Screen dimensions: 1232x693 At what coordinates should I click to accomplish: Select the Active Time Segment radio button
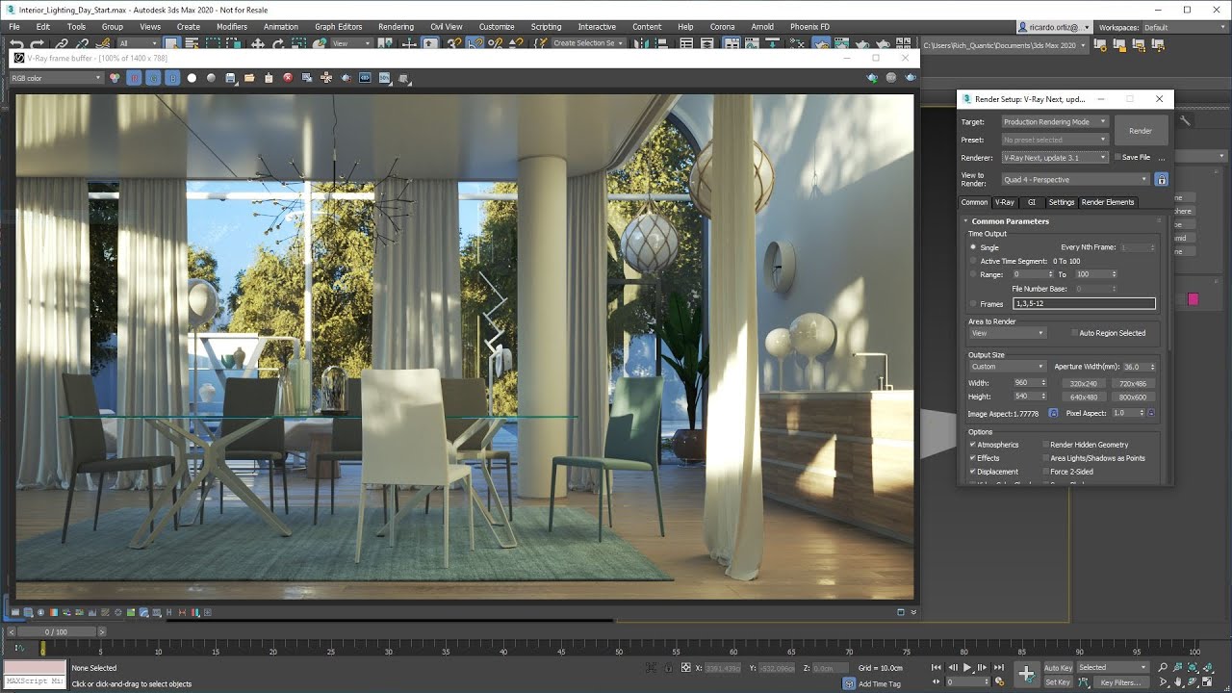973,261
